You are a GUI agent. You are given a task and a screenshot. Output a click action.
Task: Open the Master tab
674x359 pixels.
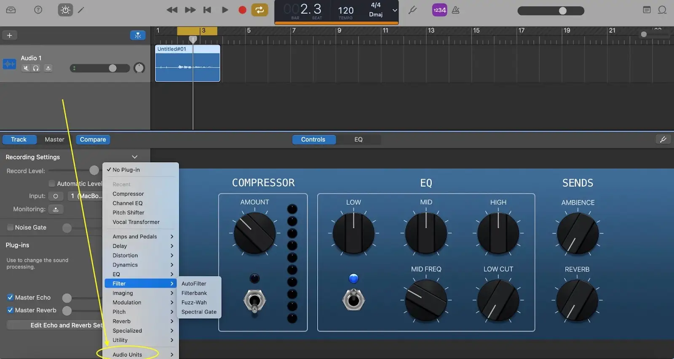54,140
